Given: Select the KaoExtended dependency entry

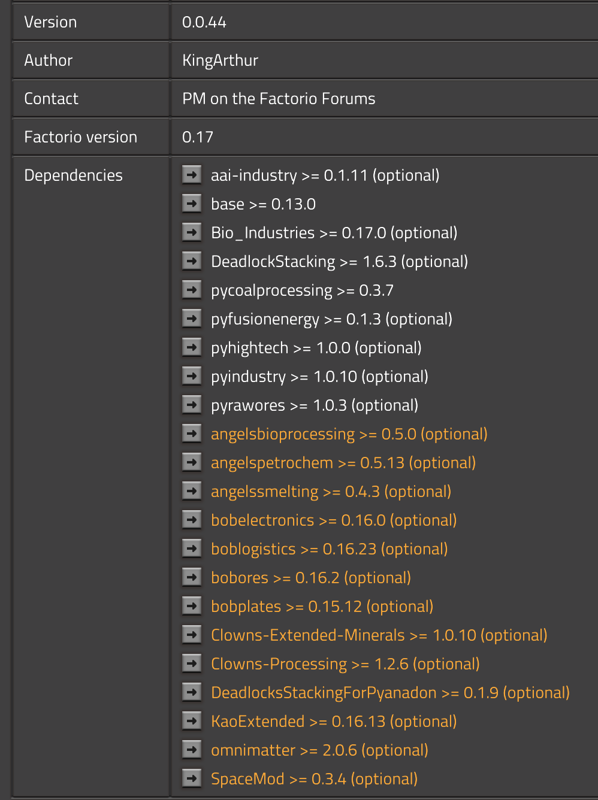Looking at the screenshot, I should (333, 722).
